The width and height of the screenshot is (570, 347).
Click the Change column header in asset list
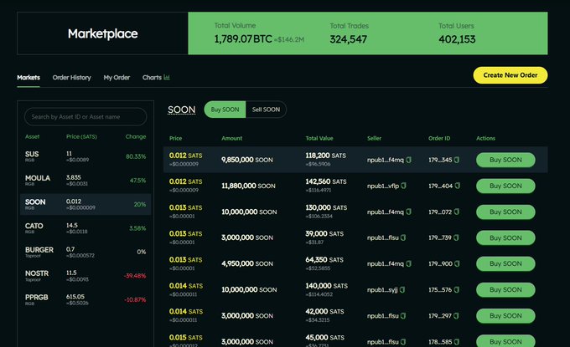tap(136, 136)
